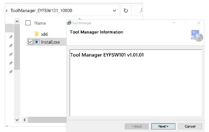Image resolution: width=209 pixels, height=132 pixels.
Task: Click the ToolManager_EYFSW101_10000 address path
Action: [41, 11]
